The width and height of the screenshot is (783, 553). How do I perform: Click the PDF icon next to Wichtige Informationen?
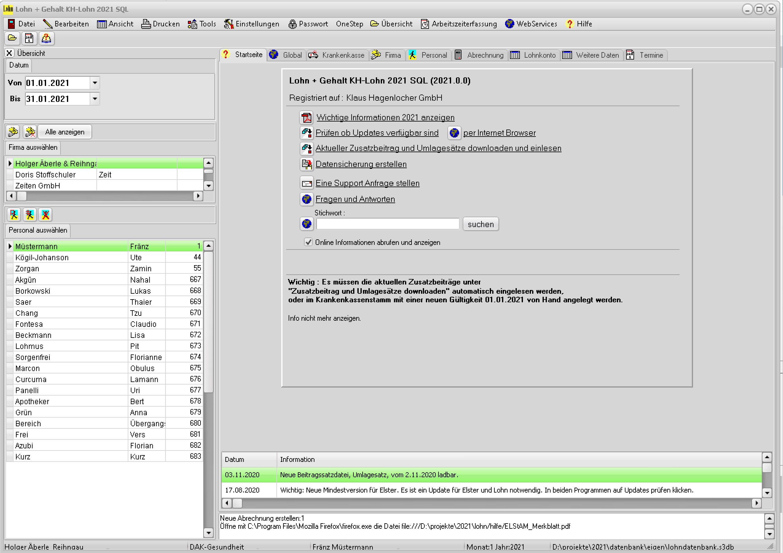coord(306,118)
